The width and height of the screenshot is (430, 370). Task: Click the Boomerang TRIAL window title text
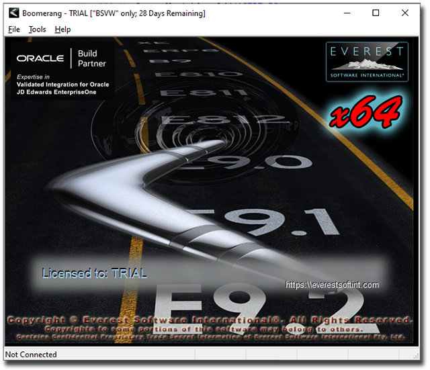point(114,13)
